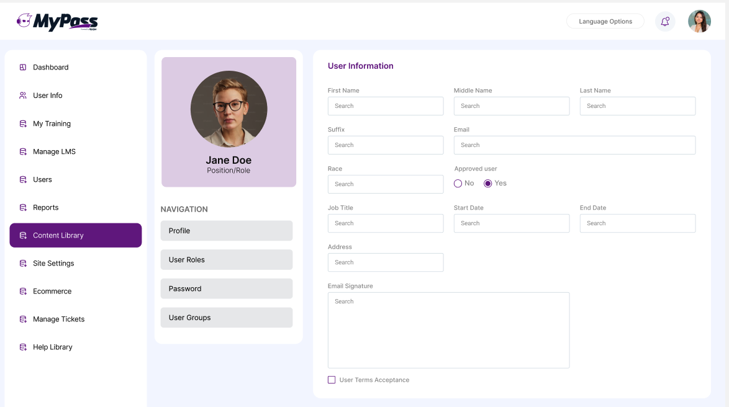This screenshot has width=729, height=407.
Task: Click the MyPass logo
Action: click(x=57, y=21)
